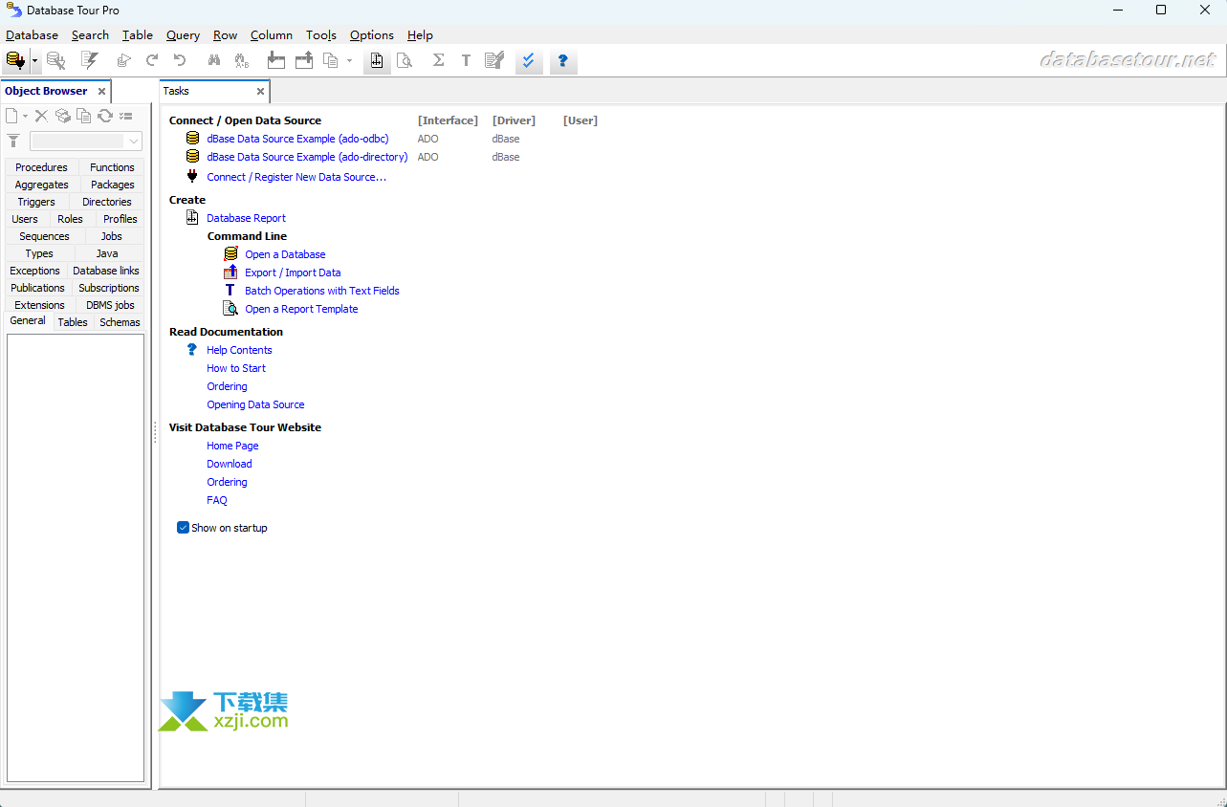Close the Object Browser panel
The width and height of the screenshot is (1227, 807).
pyautogui.click(x=101, y=92)
